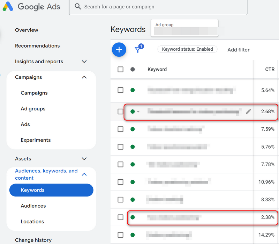The height and width of the screenshot is (244, 279).
Task: Check the box for 5.64% CTR row
Action: click(x=120, y=90)
